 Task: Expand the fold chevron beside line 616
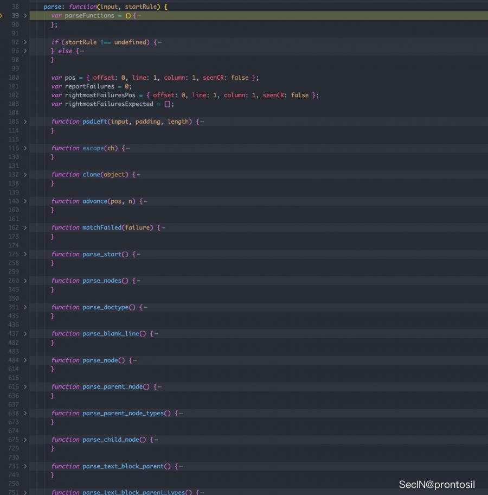point(25,386)
